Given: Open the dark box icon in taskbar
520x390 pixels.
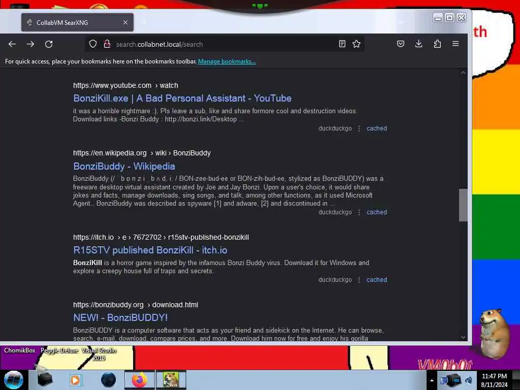Looking at the screenshot, I should 45,380.
